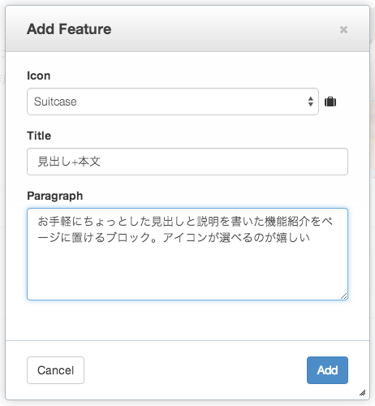Viewport: 375px width, 406px height.
Task: Click the Icon field label
Action: (x=39, y=76)
